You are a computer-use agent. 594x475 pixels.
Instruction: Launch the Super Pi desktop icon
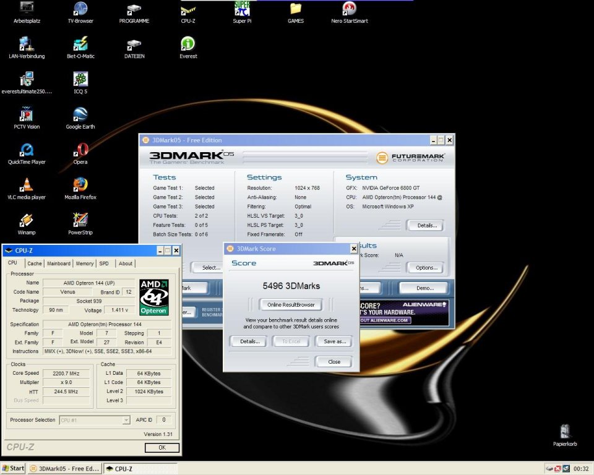(241, 9)
